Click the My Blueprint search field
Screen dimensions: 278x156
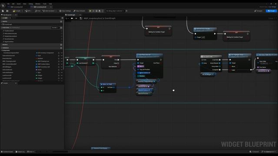[x=35, y=18]
